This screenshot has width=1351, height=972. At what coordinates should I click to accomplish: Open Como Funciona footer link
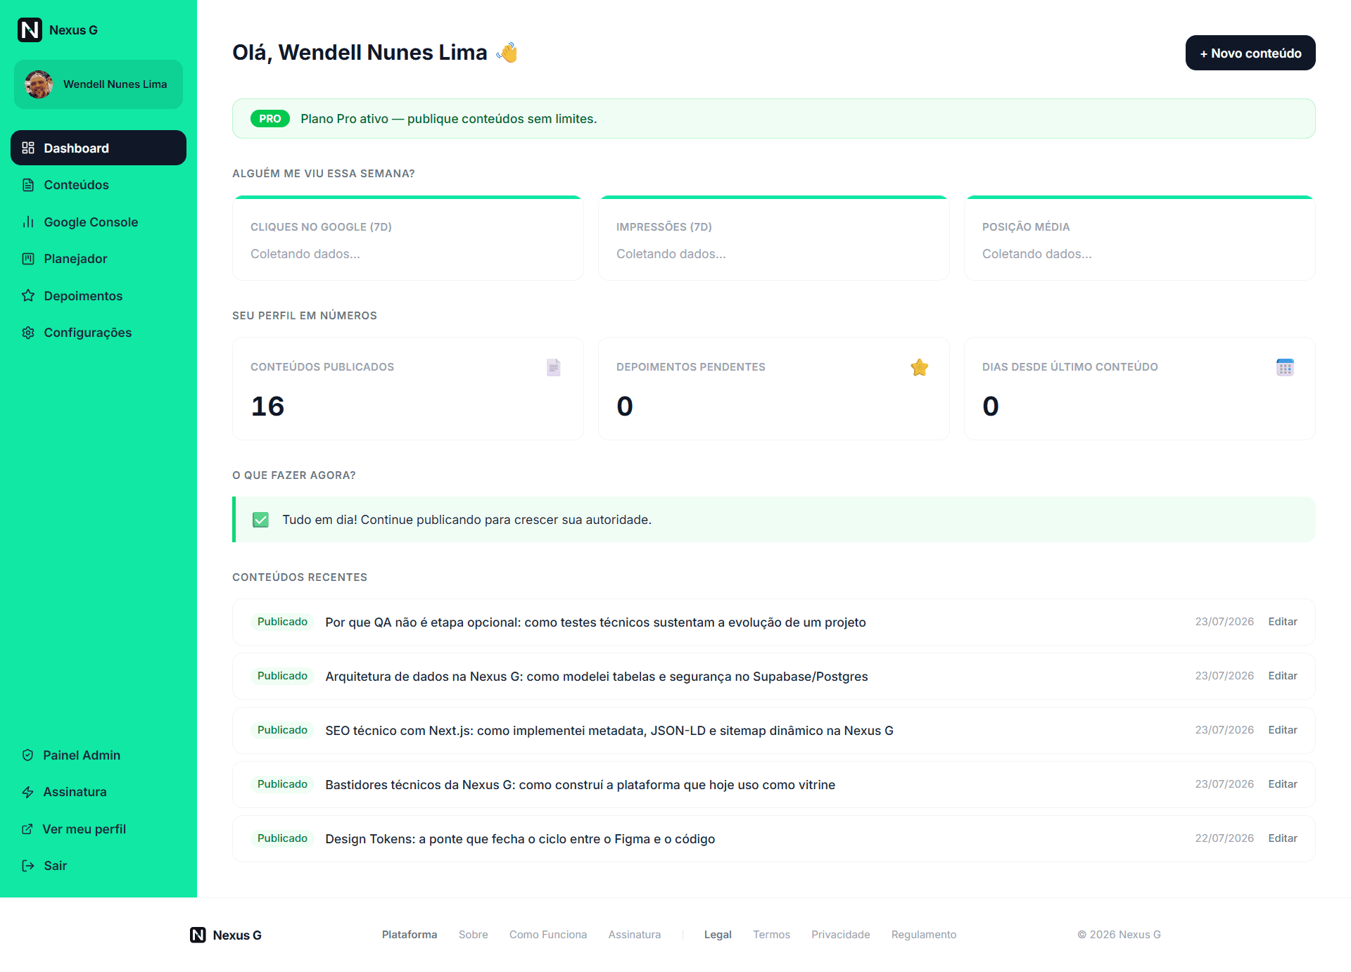coord(548,935)
